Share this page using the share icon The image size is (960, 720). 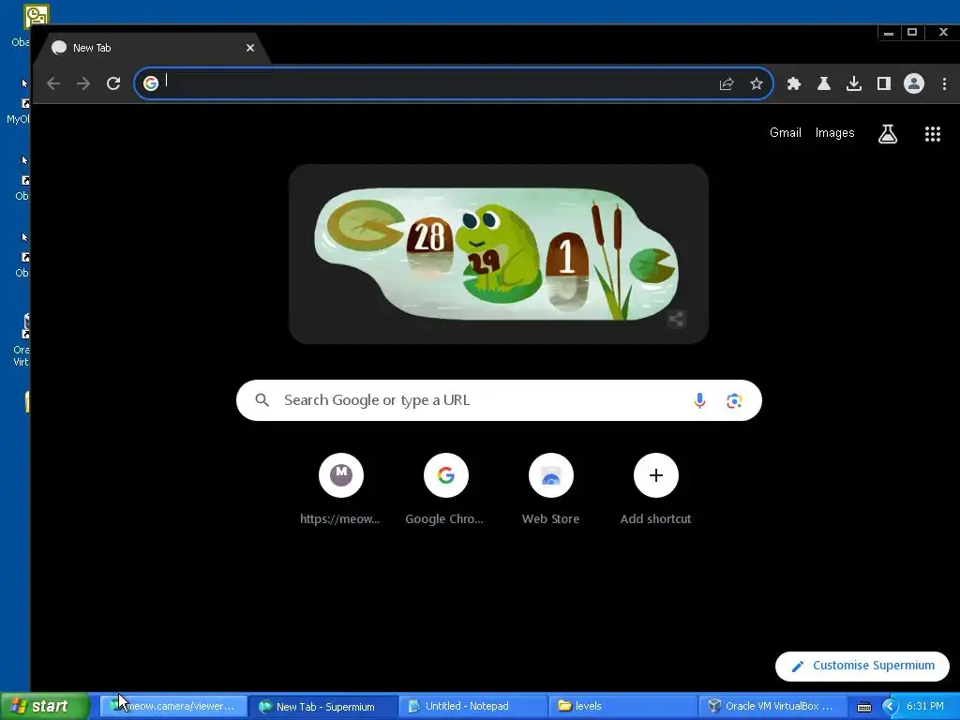pos(727,83)
